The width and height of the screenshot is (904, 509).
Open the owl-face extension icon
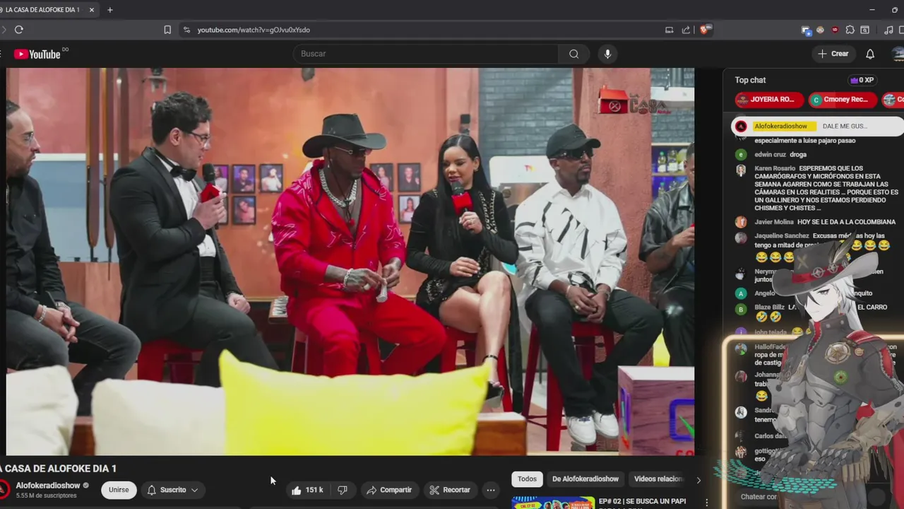pos(820,30)
